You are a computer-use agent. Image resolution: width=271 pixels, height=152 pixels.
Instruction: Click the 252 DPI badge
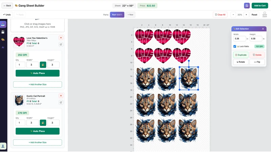tap(22, 55)
